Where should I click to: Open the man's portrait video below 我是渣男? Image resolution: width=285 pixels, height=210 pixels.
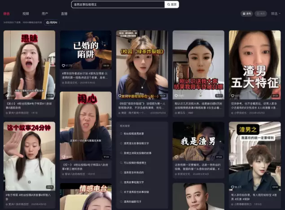click(x=198, y=197)
